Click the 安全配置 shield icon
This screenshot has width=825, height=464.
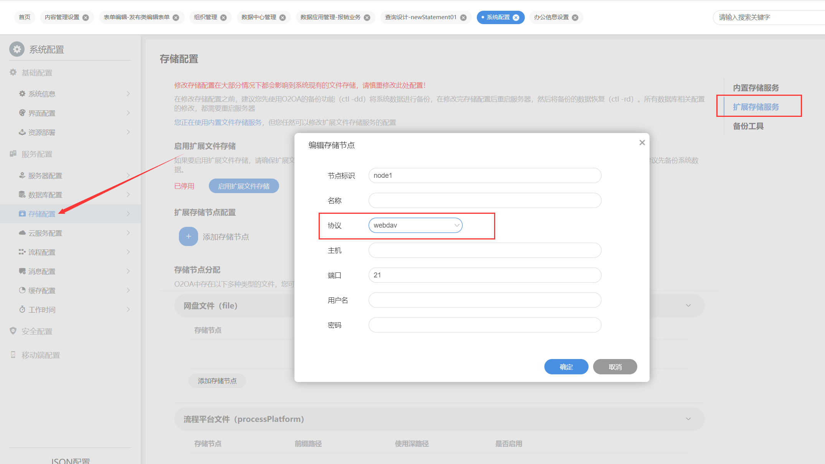[13, 331]
